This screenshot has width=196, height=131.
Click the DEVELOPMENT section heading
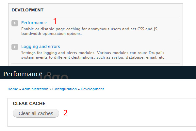(x=27, y=10)
